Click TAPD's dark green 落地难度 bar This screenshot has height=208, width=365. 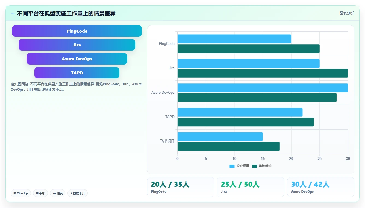tap(246, 122)
